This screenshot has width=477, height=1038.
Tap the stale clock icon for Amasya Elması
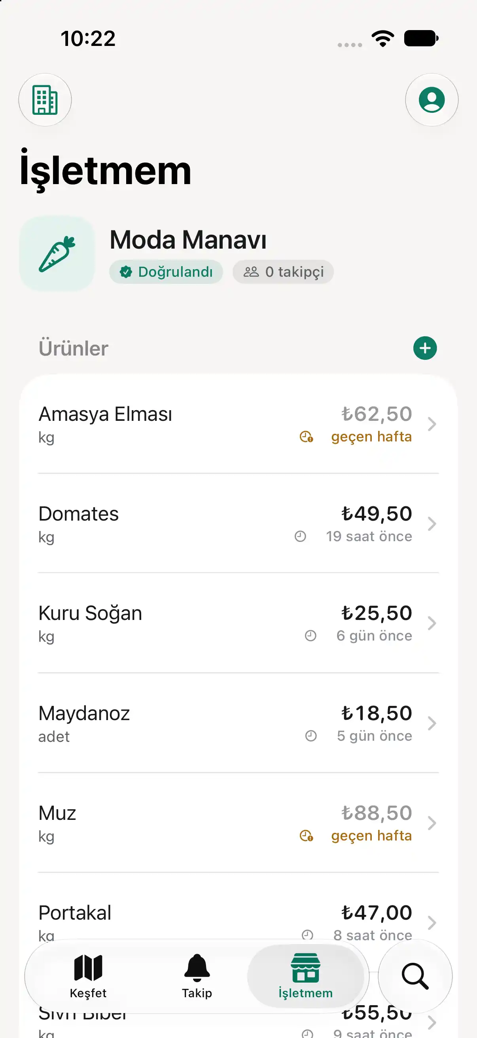(306, 436)
